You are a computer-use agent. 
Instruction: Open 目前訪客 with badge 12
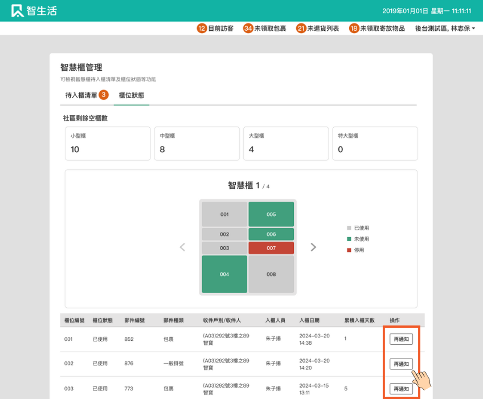pyautogui.click(x=215, y=28)
